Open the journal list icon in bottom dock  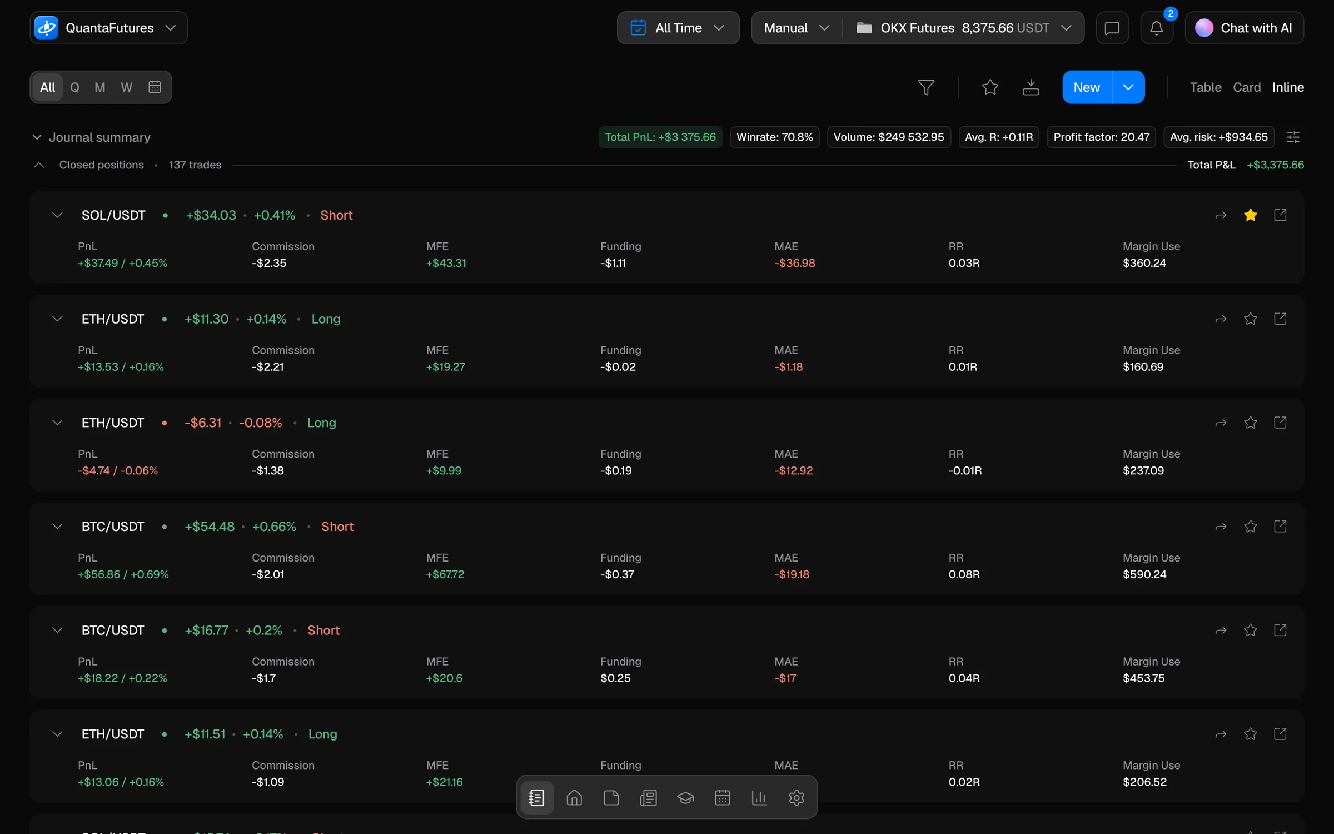coord(536,798)
